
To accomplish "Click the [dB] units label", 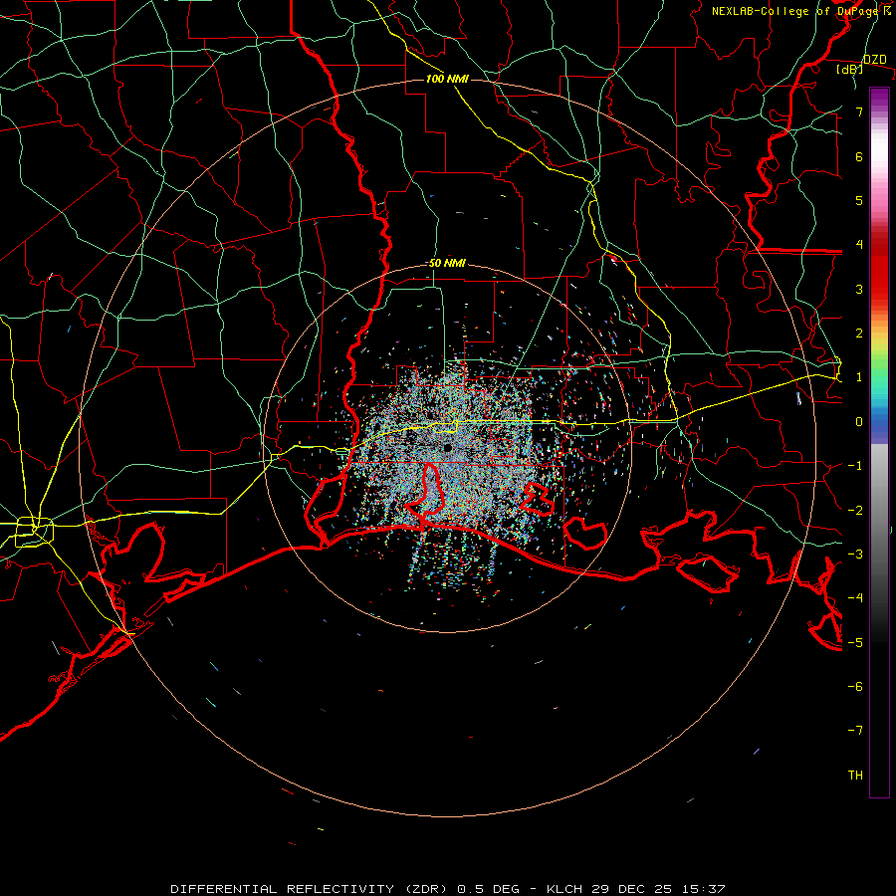I will click(850, 69).
